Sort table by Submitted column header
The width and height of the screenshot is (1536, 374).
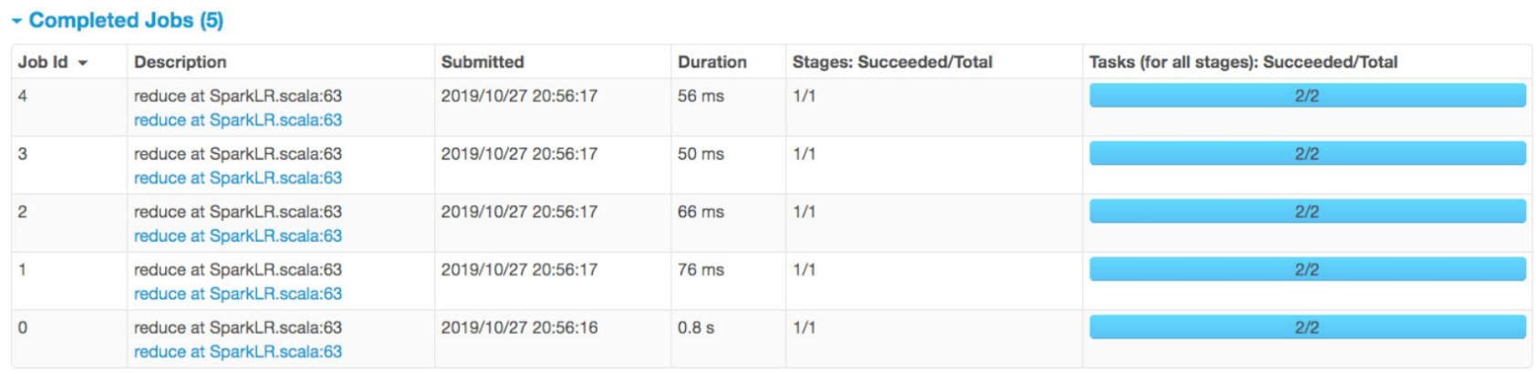(483, 62)
